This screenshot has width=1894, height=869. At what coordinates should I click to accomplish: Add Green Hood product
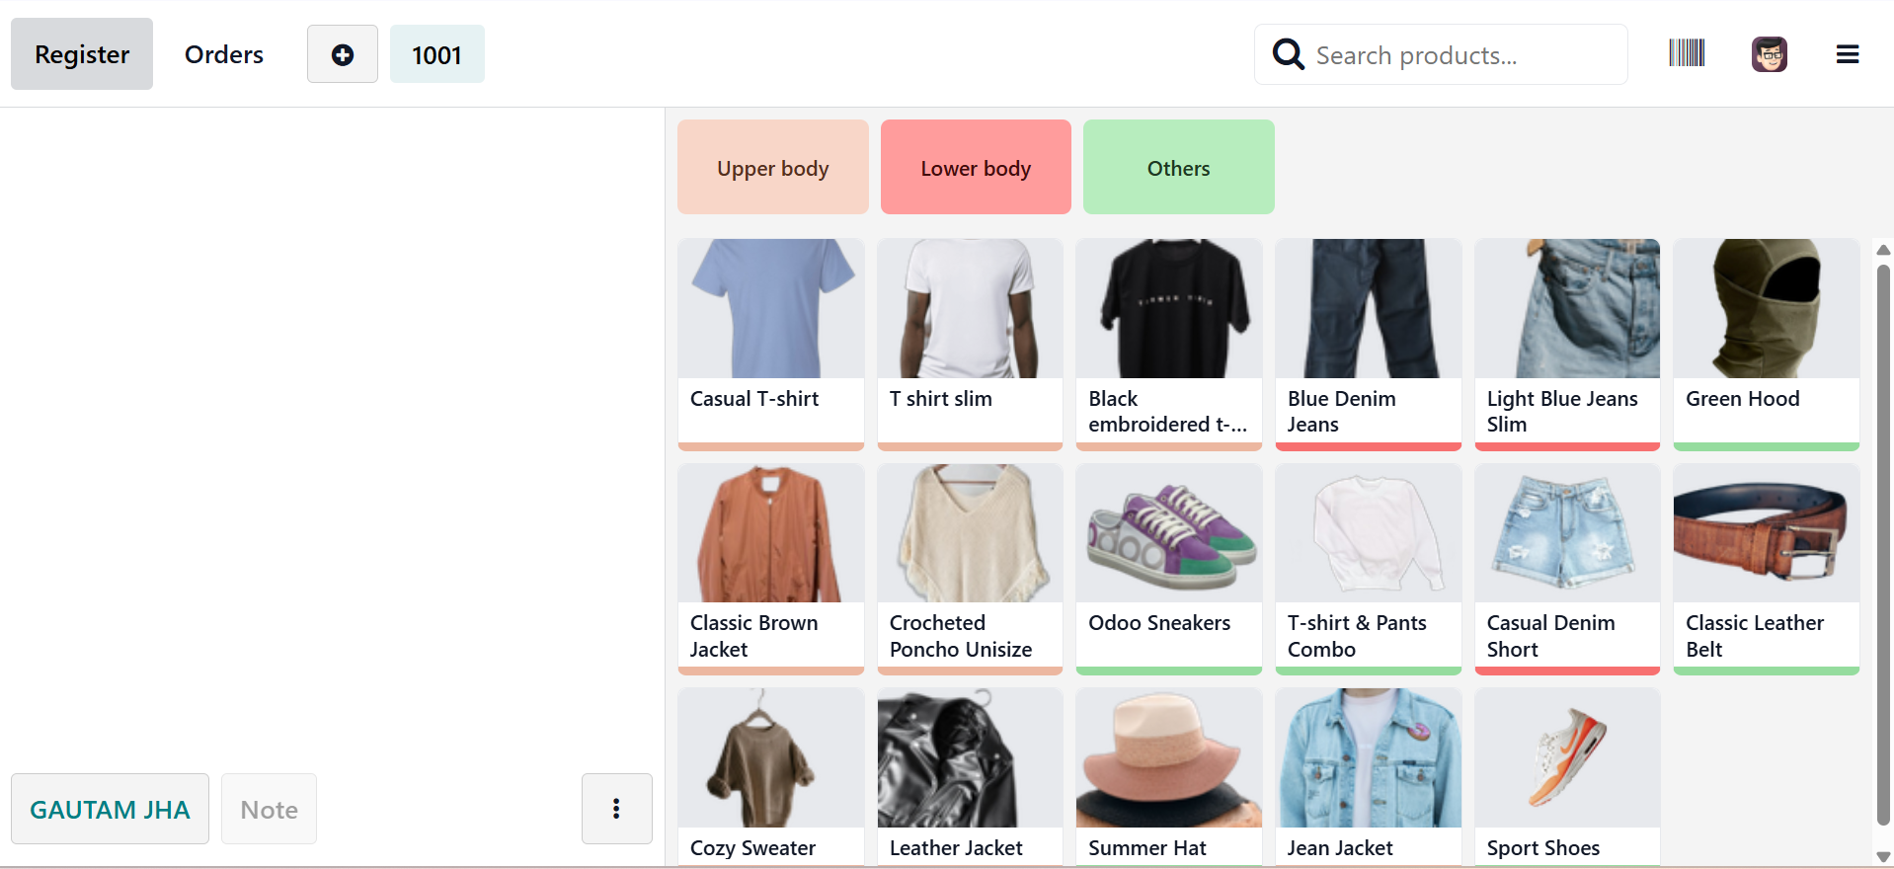(1767, 345)
